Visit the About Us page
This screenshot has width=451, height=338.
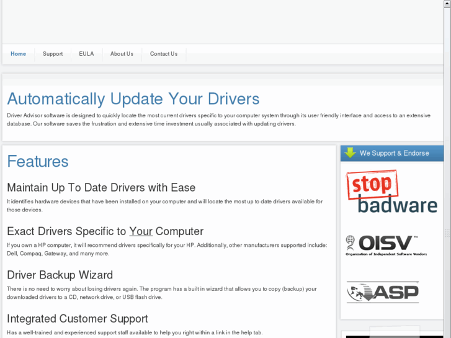122,54
